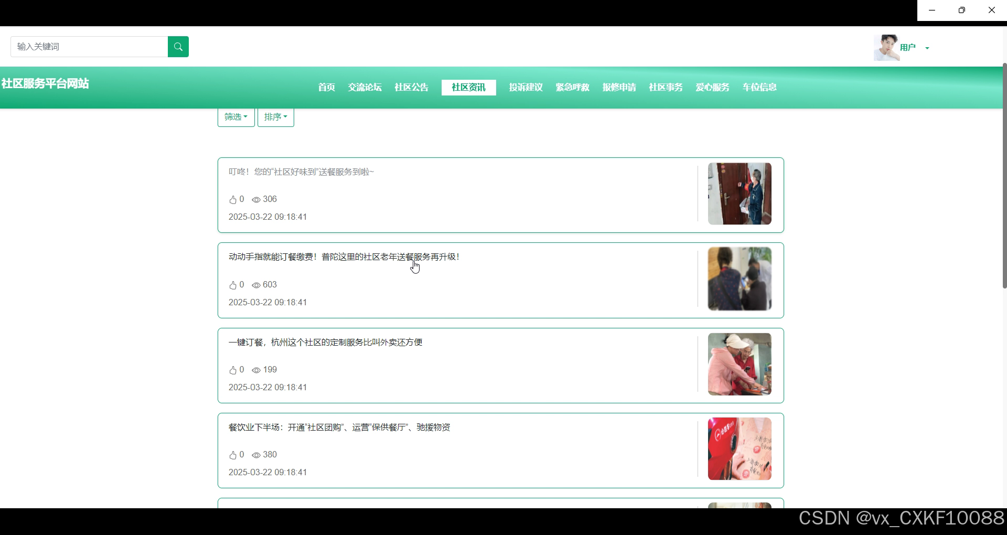Screen dimensions: 1007x535
Task: Open article 叮咚！您的“社区好味到”送餐服务到啦~
Action: pos(301,172)
